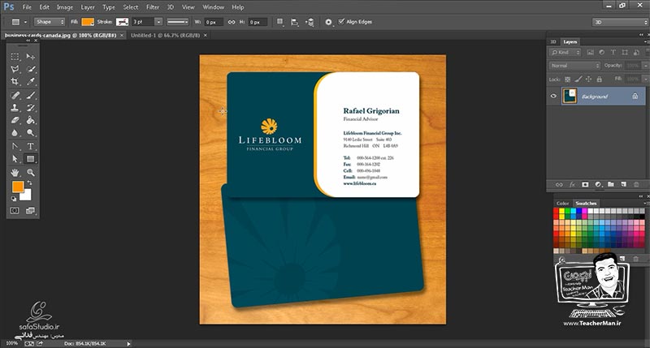The height and width of the screenshot is (348, 650).
Task: Select the Healing Brush tool
Action: point(15,95)
